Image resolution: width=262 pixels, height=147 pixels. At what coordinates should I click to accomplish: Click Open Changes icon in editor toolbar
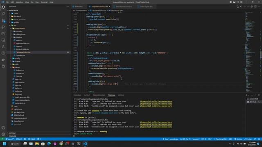click(x=237, y=7)
